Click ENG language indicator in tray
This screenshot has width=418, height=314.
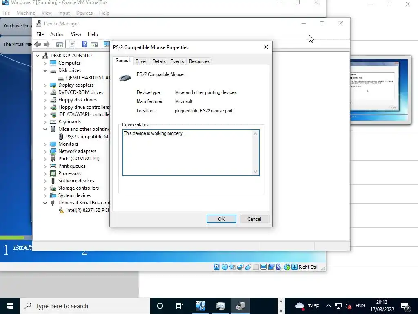360,306
